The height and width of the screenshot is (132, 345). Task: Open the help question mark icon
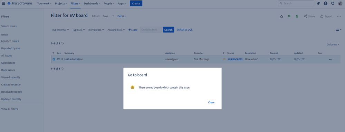[325, 3]
